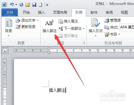Select the 引用 tab
The height and width of the screenshot is (105, 134).
79,13
